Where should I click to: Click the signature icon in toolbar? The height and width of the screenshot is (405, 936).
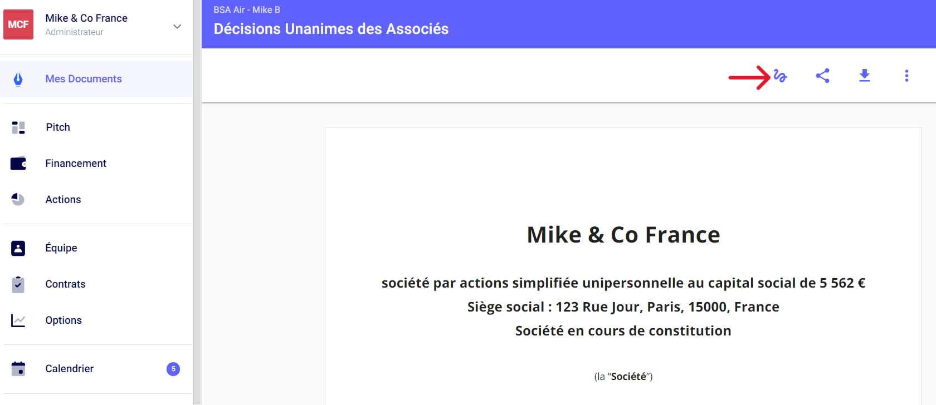point(780,76)
